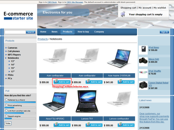Select the Referred by a friend option

6,100
